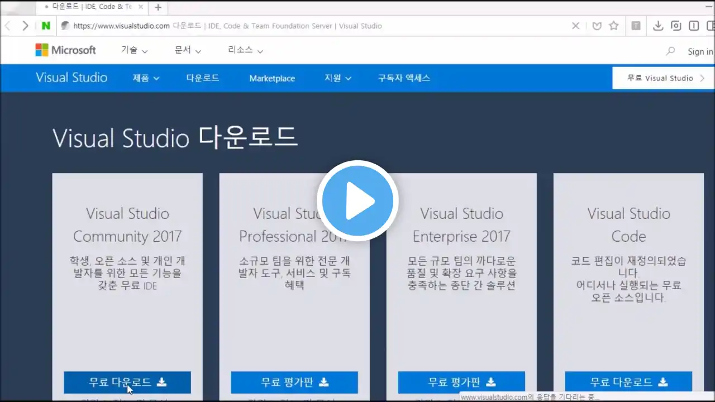The image size is (715, 402).
Task: Open the Marketplace nav item
Action: [x=272, y=78]
